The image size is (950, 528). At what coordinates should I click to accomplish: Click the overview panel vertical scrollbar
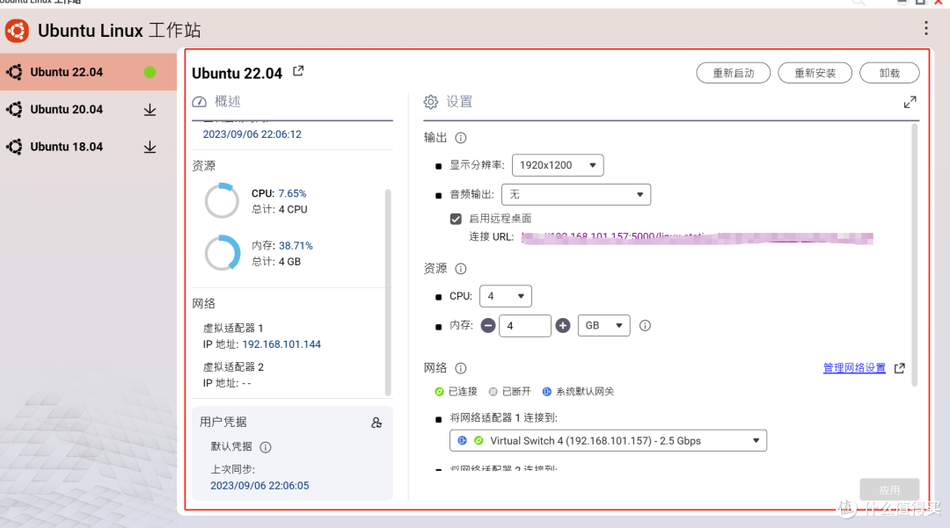pyautogui.click(x=388, y=293)
